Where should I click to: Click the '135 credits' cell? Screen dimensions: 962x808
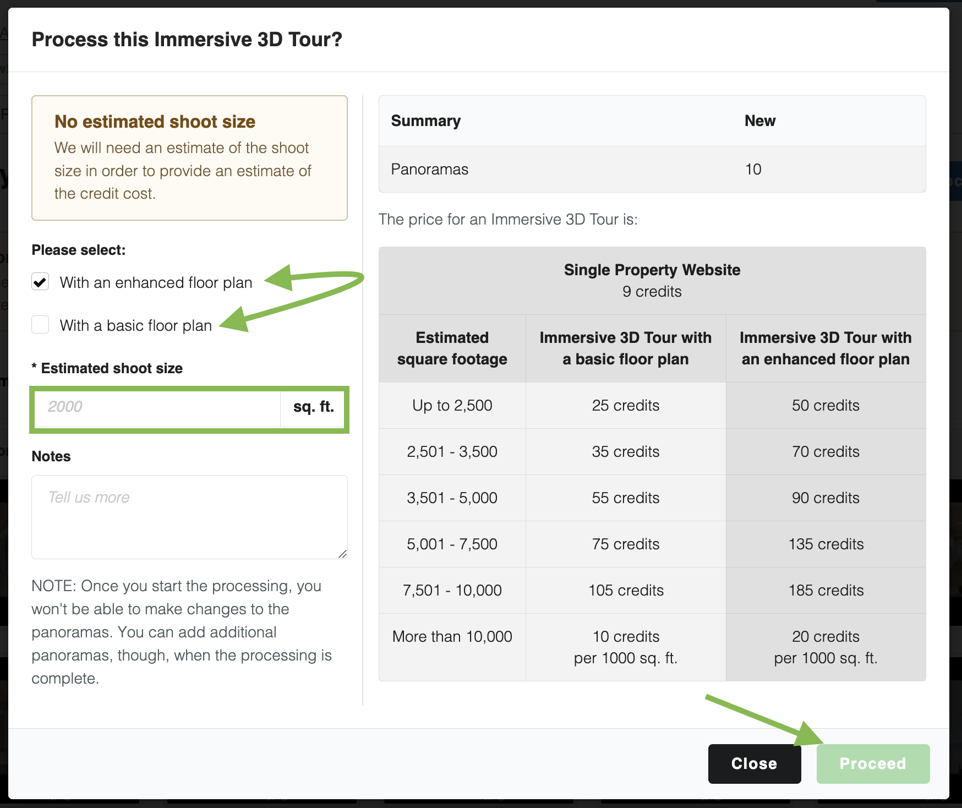[x=826, y=544]
